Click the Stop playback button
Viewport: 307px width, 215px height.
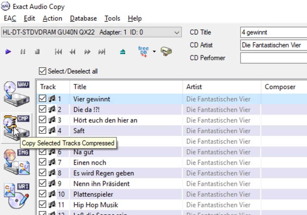(x=37, y=52)
